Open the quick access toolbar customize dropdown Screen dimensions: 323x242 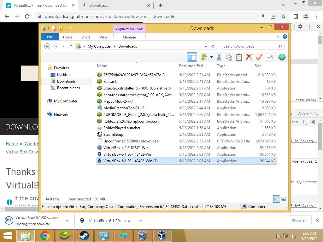[x=67, y=29]
